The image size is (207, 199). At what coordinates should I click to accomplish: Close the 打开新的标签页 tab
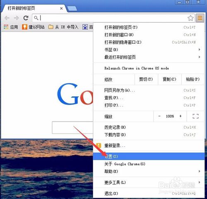[61, 8]
